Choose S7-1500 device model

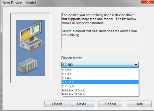pos(100,86)
